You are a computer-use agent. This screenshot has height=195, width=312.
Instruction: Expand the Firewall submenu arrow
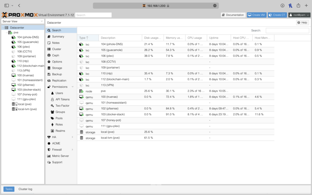(73, 150)
